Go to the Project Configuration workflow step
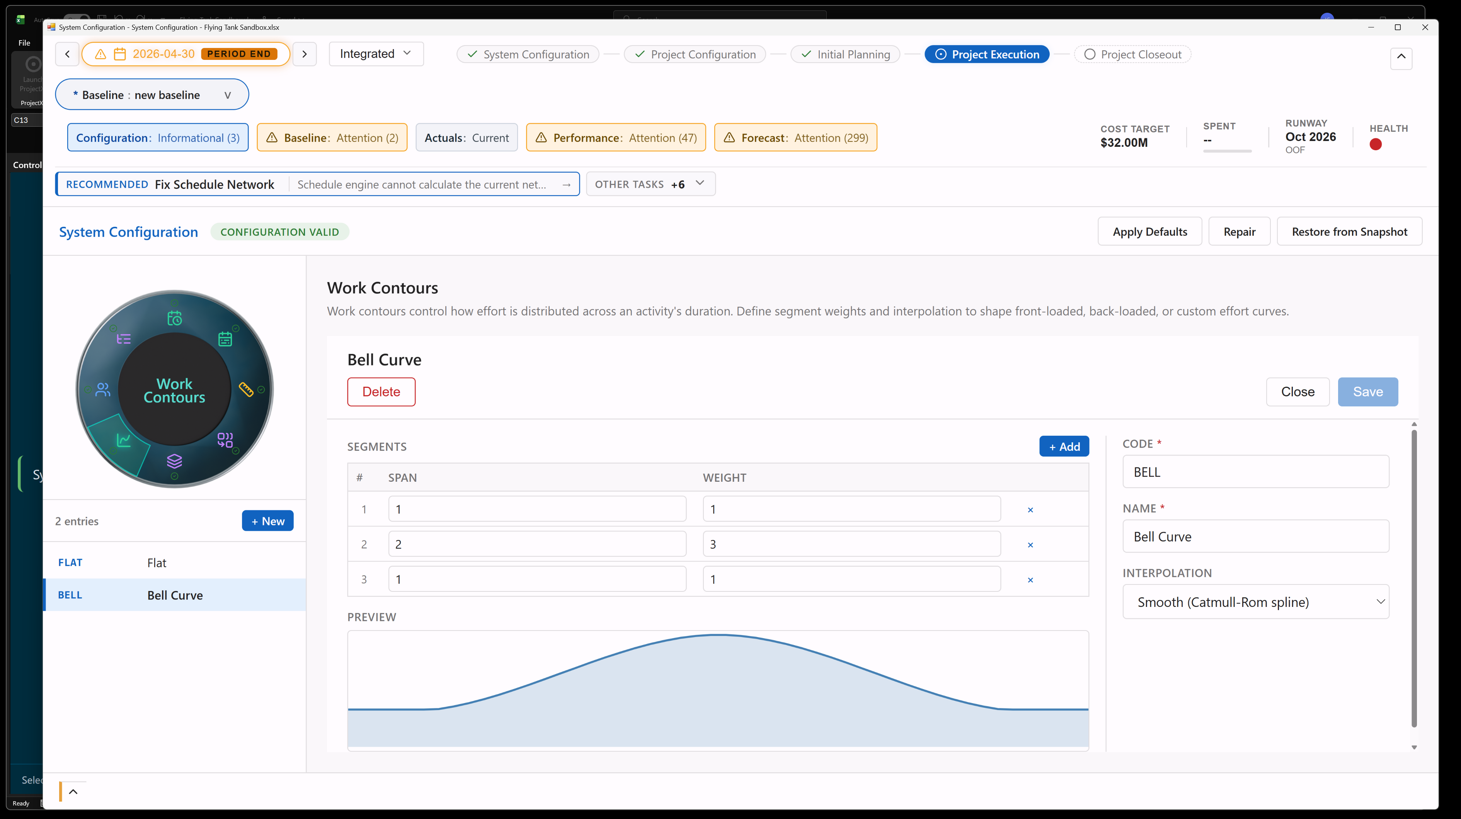 coord(695,54)
